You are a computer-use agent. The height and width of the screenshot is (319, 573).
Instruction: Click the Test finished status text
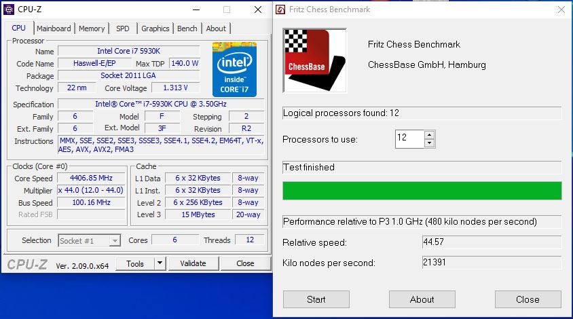pos(309,168)
